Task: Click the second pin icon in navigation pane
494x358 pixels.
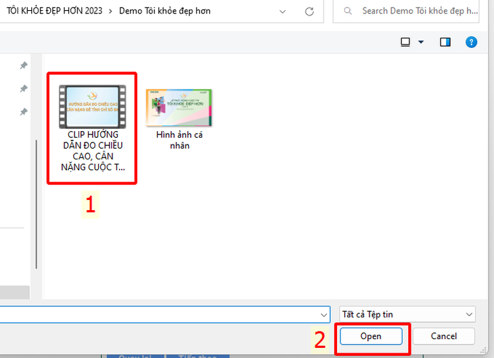Action: coord(24,88)
